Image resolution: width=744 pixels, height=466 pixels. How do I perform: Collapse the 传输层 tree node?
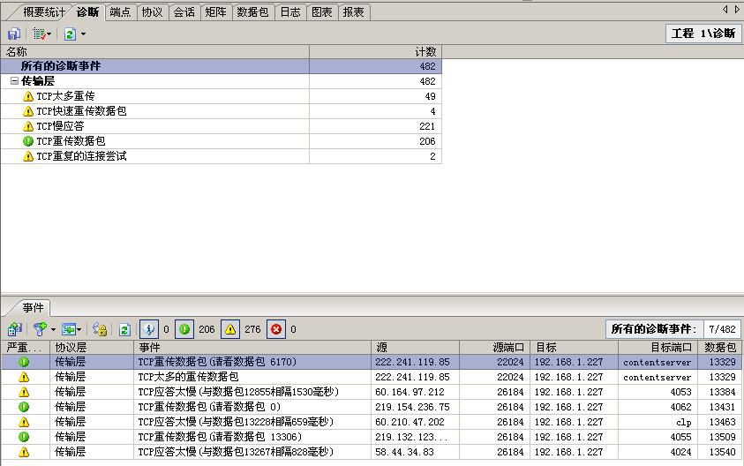tap(14, 81)
